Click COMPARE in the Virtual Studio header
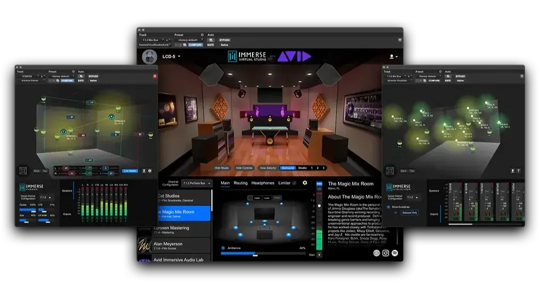 pos(195,45)
